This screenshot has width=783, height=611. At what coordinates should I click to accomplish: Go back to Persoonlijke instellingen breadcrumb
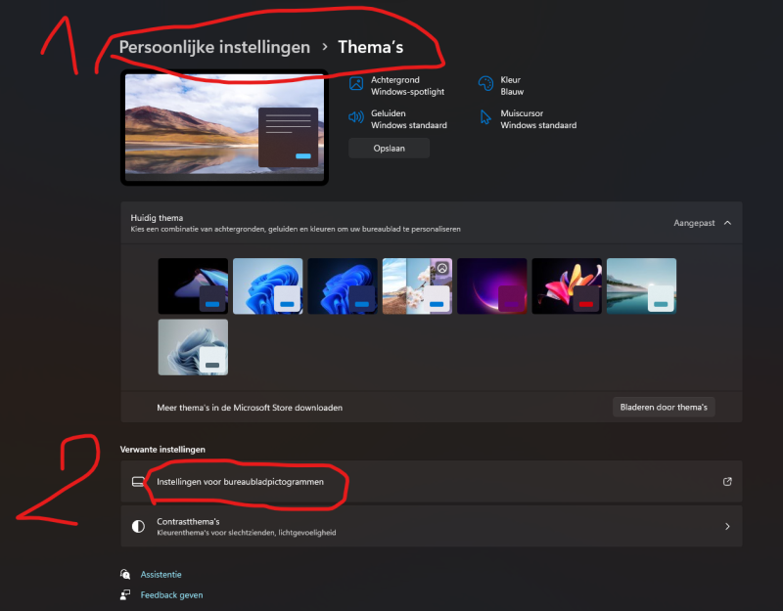click(214, 47)
